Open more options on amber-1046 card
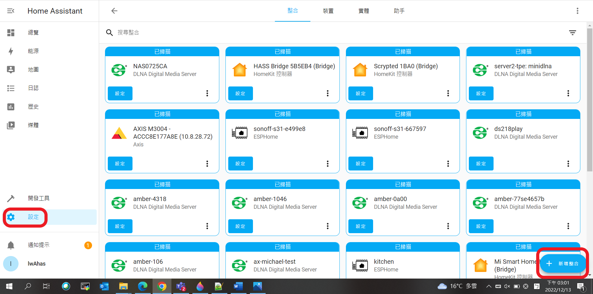593x294 pixels. 328,226
